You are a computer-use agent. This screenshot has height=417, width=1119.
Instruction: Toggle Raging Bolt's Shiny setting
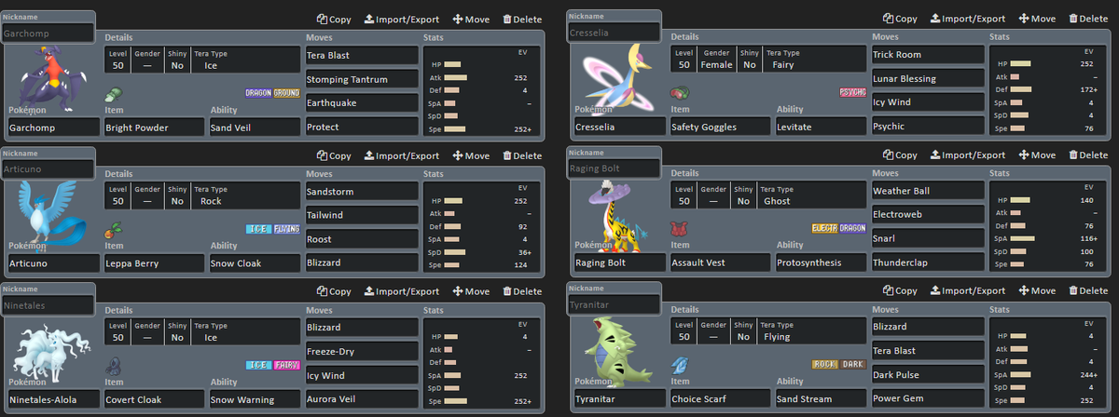click(743, 196)
